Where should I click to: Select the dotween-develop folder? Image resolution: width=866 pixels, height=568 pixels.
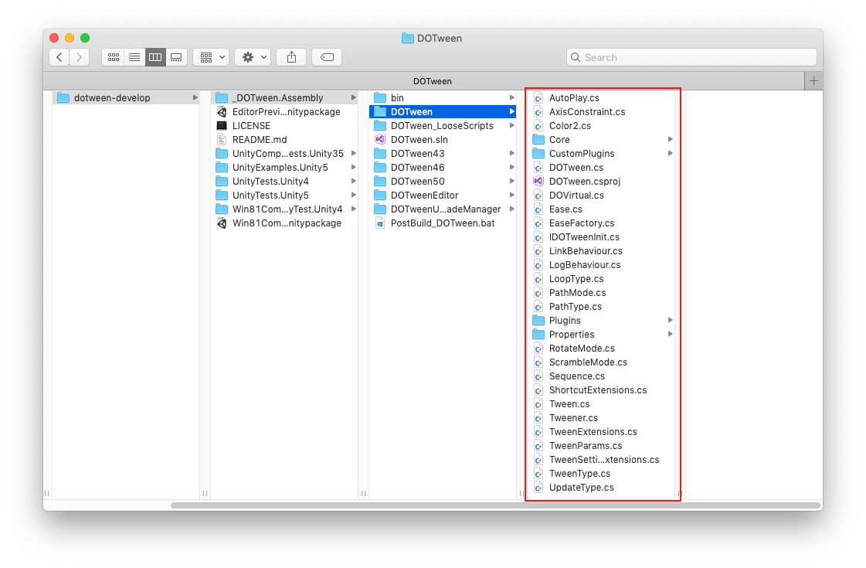(x=126, y=98)
